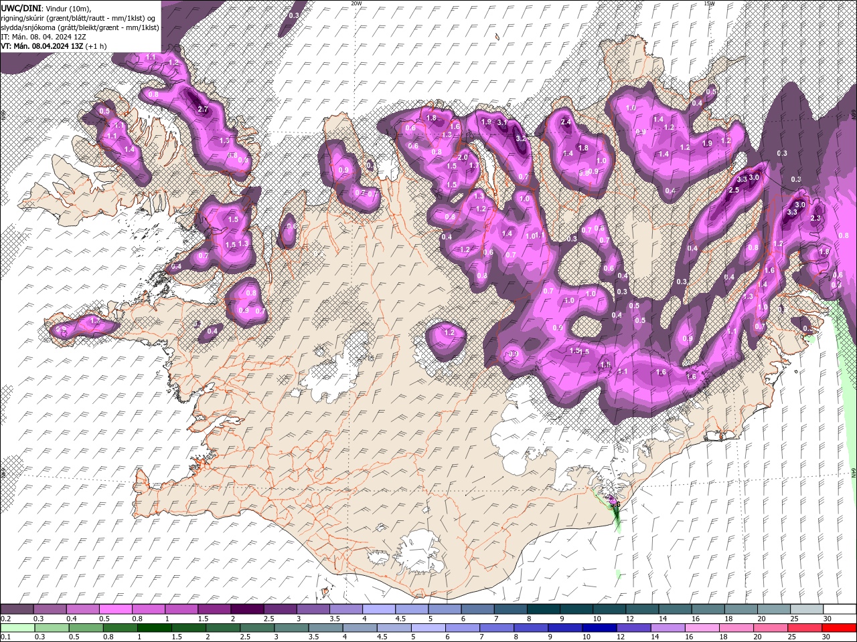Image resolution: width=857 pixels, height=642 pixels.
Task: Click the UWC/DINI title text
Action: click(21, 7)
